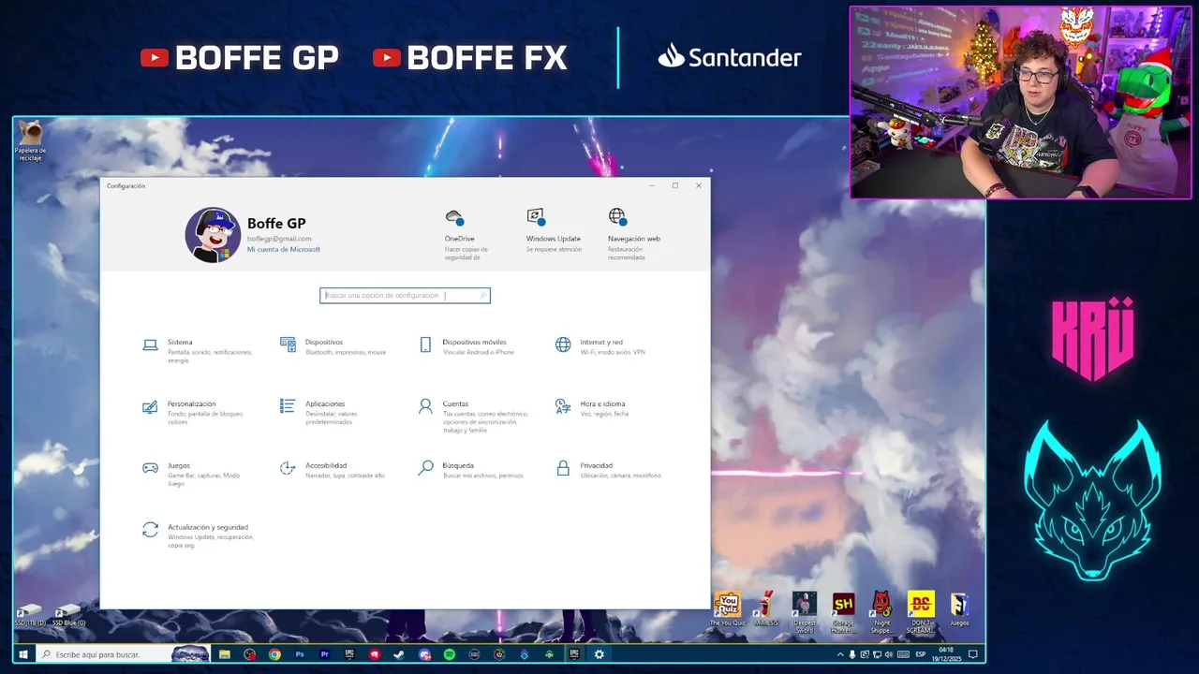This screenshot has width=1199, height=674.
Task: Open the Dispositivos settings category
Action: point(334,346)
